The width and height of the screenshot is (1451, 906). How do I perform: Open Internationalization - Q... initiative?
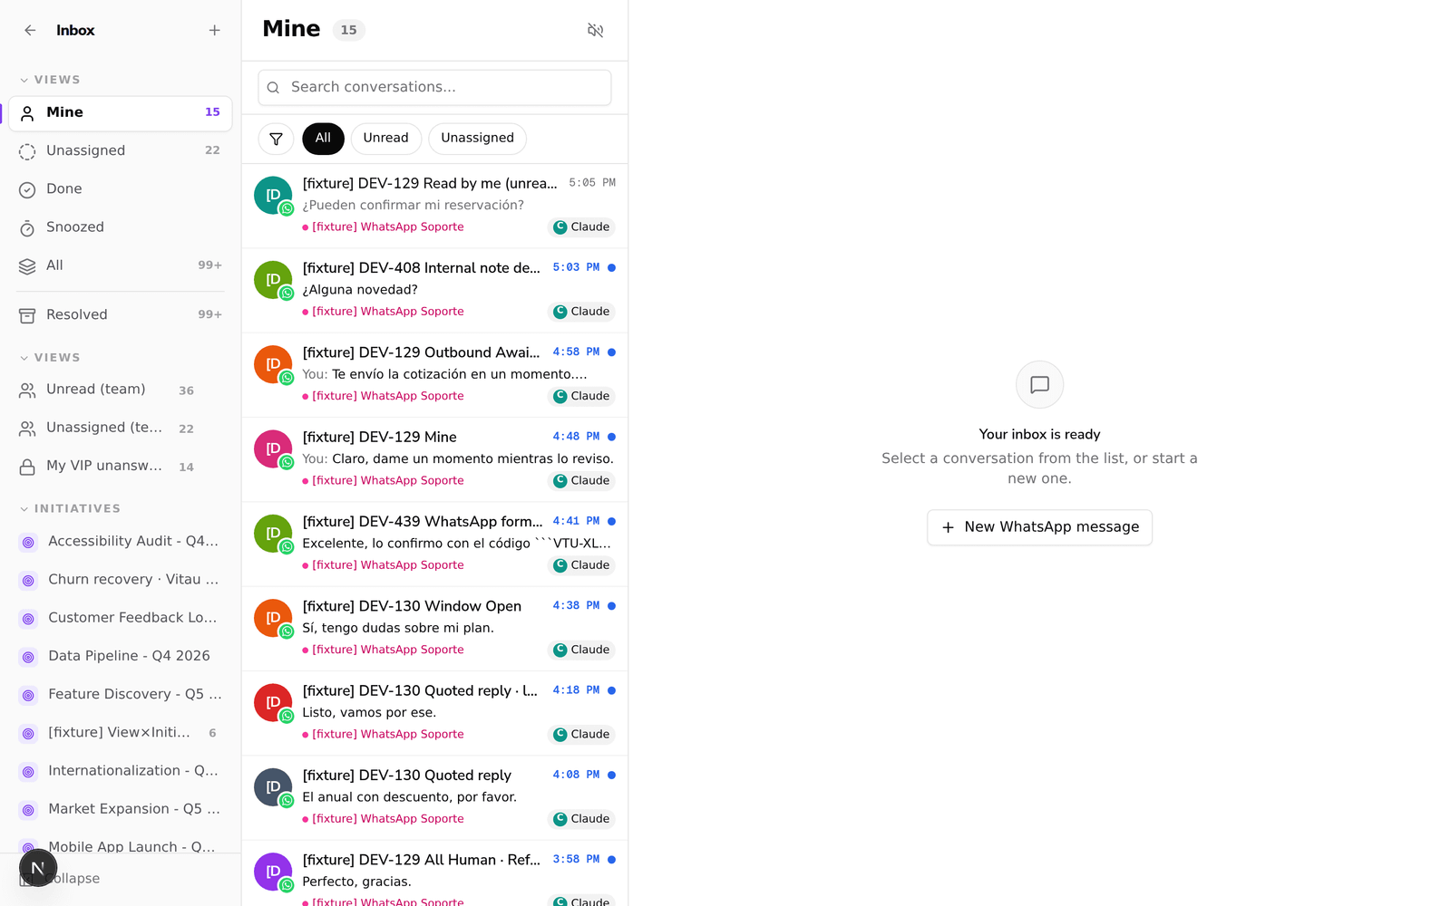point(121,771)
